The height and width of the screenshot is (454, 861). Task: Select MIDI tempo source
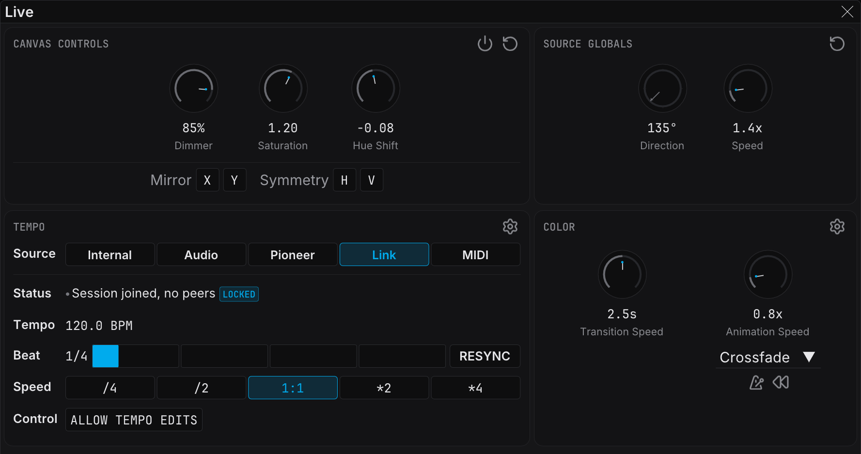(476, 254)
